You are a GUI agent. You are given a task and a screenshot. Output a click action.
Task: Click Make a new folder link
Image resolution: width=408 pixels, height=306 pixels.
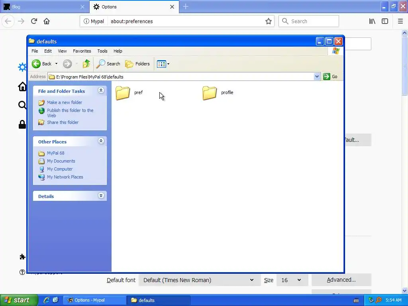65,102
